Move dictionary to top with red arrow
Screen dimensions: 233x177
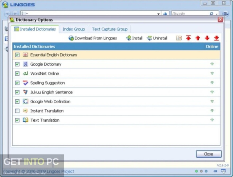(x=188, y=38)
